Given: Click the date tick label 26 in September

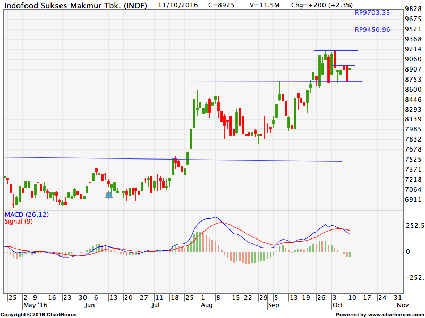Looking at the screenshot, I should [321, 298].
